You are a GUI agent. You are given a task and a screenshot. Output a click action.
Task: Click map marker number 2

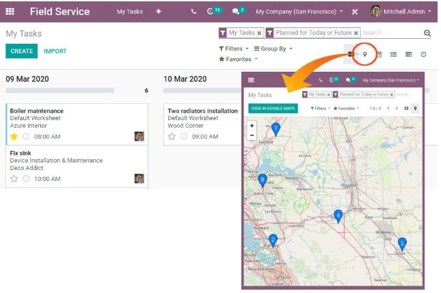pos(273,240)
